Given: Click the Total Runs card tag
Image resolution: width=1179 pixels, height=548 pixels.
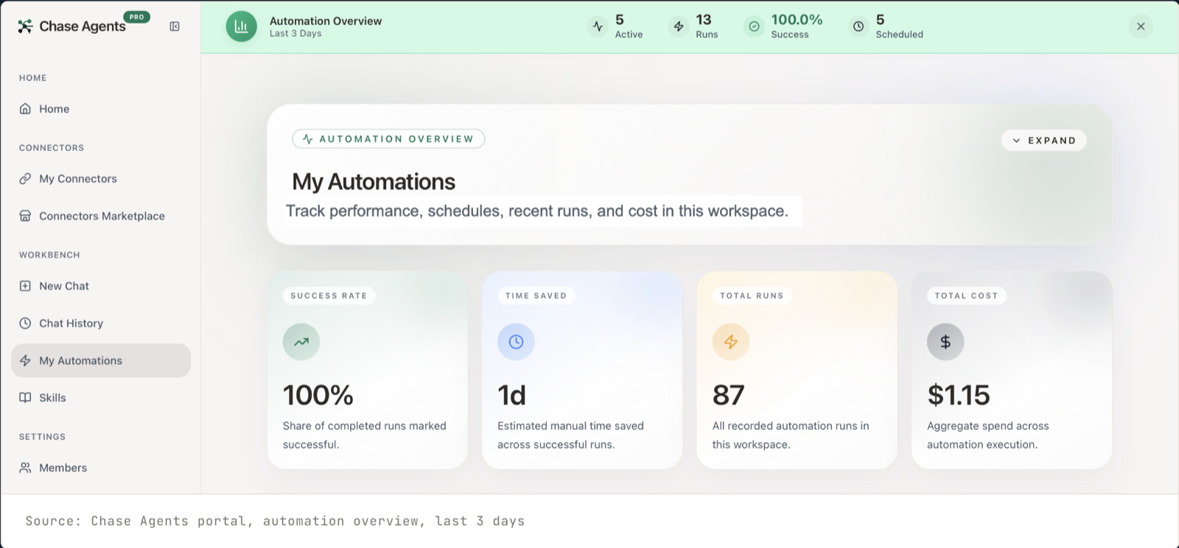Looking at the screenshot, I should tap(752, 295).
